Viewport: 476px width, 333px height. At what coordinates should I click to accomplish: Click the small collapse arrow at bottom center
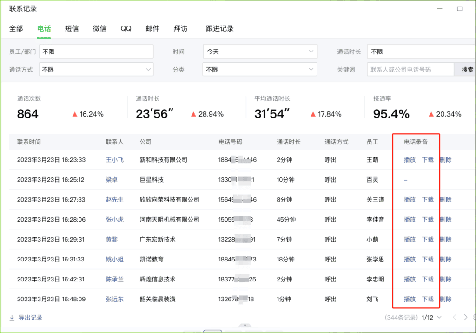245,326
